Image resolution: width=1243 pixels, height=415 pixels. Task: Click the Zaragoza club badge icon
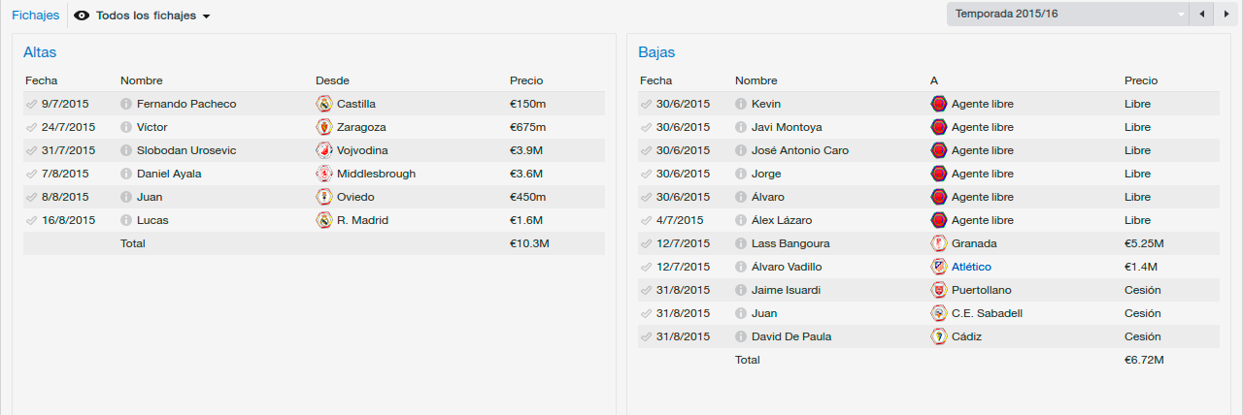coord(324,127)
